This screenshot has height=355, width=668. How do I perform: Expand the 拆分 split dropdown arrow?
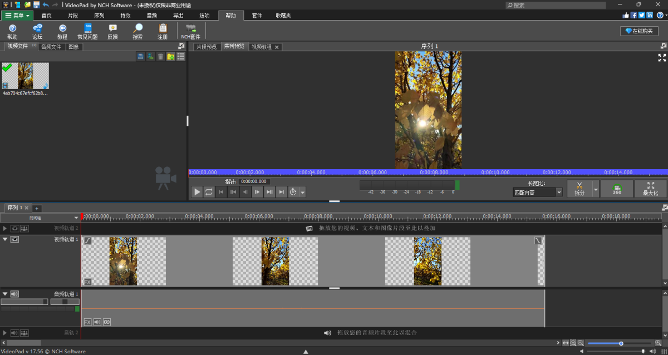(596, 189)
